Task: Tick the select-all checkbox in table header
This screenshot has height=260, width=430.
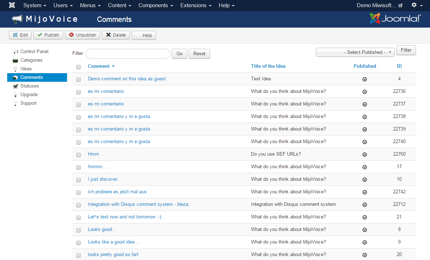Action: pos(79,67)
